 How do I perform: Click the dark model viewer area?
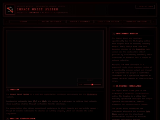(x=55, y=59)
